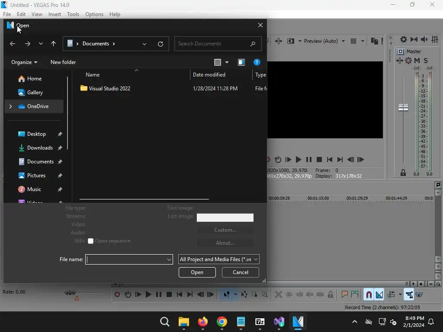
Task: Open Video Preview split screen view icon
Action: point(290,41)
